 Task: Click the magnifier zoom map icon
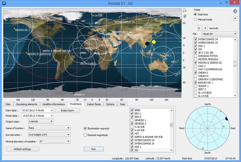(x=185, y=10)
